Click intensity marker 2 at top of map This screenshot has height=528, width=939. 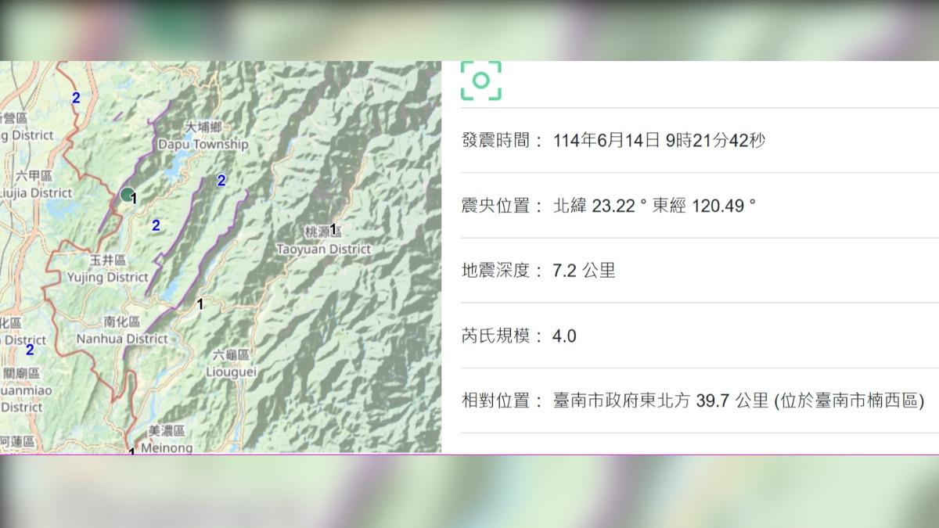pos(75,99)
